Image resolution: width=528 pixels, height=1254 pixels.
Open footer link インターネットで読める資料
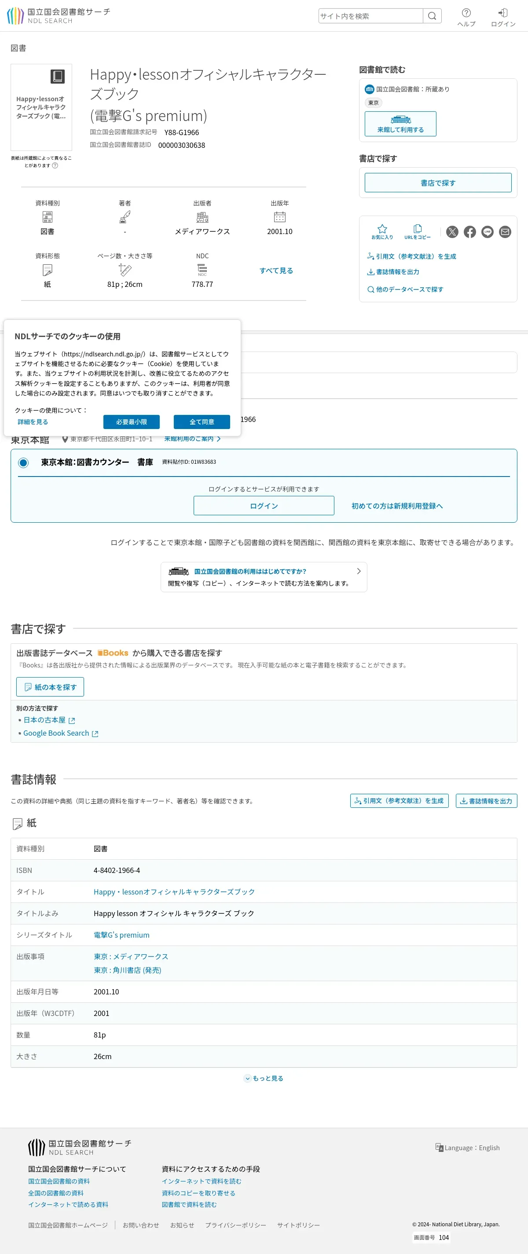68,1205
